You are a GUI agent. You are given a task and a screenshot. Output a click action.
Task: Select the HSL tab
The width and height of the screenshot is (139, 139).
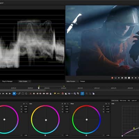click(129, 101)
